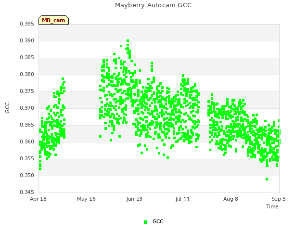
Task: Click the Time x-axis title
Action: click(x=272, y=206)
